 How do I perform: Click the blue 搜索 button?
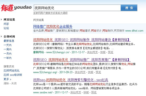pos(129,8)
